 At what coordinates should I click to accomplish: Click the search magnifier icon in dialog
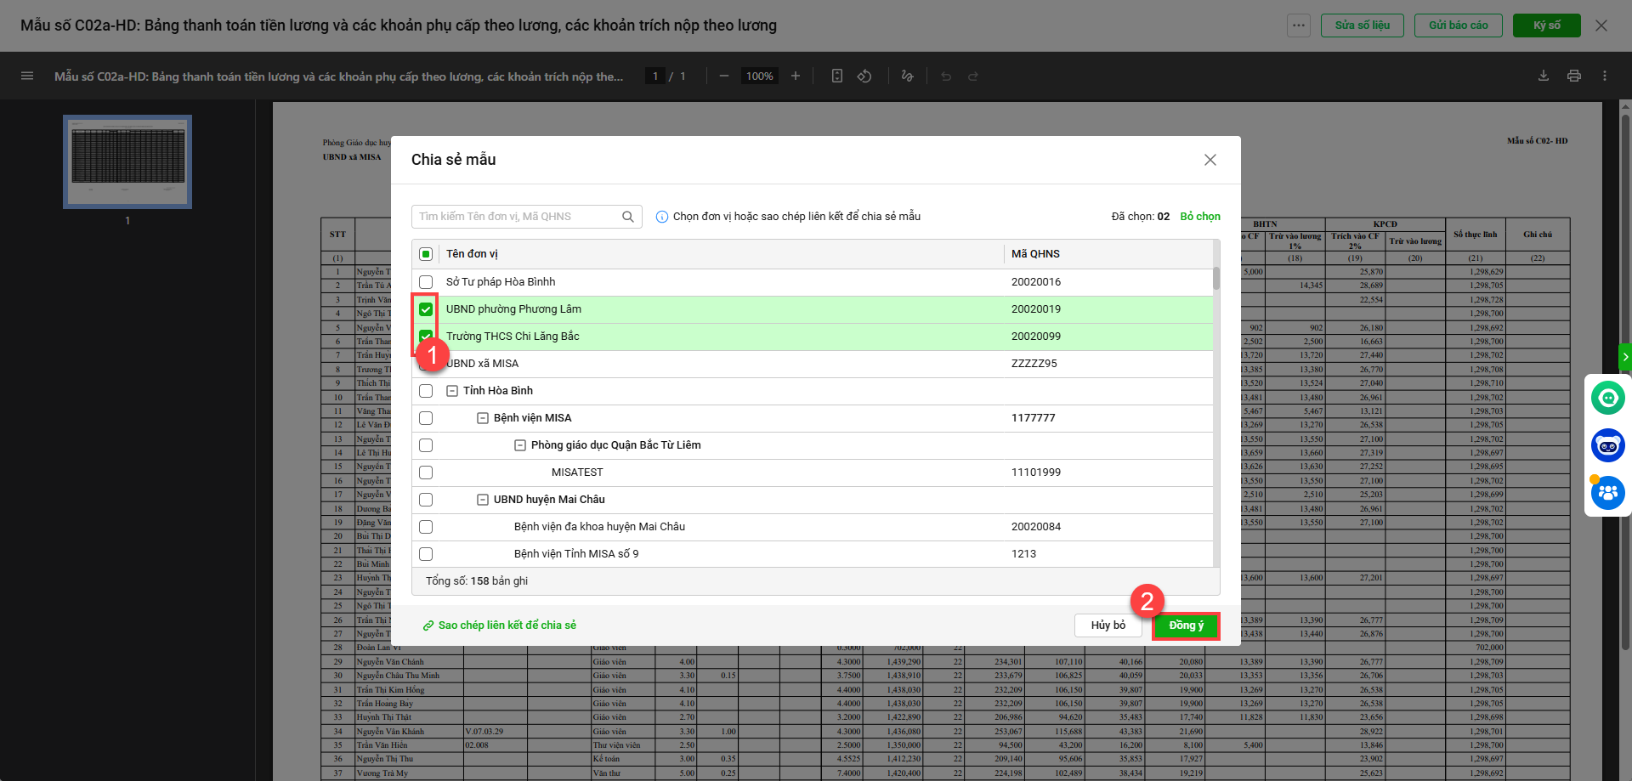[627, 217]
